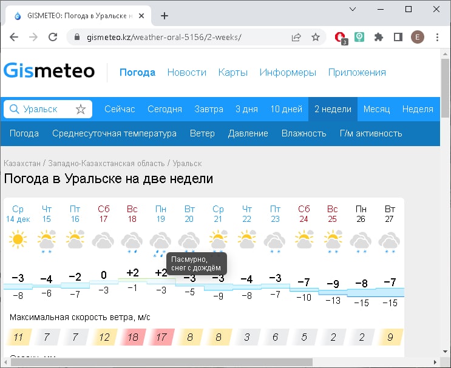This screenshot has width=451, height=368.
Task: Open tab search chevron in title bar
Action: (x=352, y=9)
